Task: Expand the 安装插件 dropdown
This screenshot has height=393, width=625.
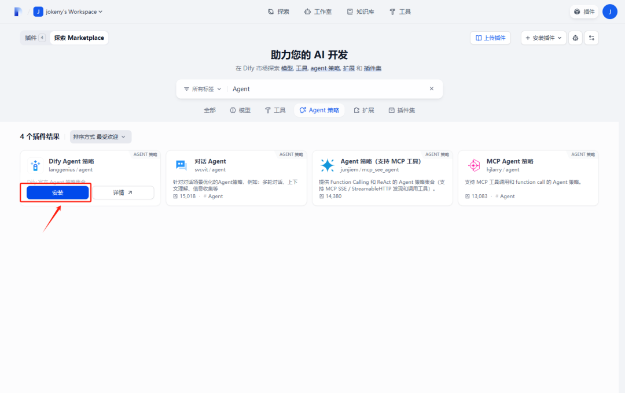Action: point(543,38)
